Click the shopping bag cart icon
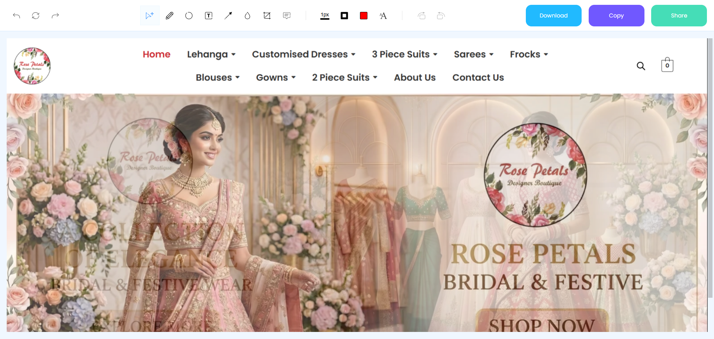This screenshot has height=339, width=714. [667, 65]
